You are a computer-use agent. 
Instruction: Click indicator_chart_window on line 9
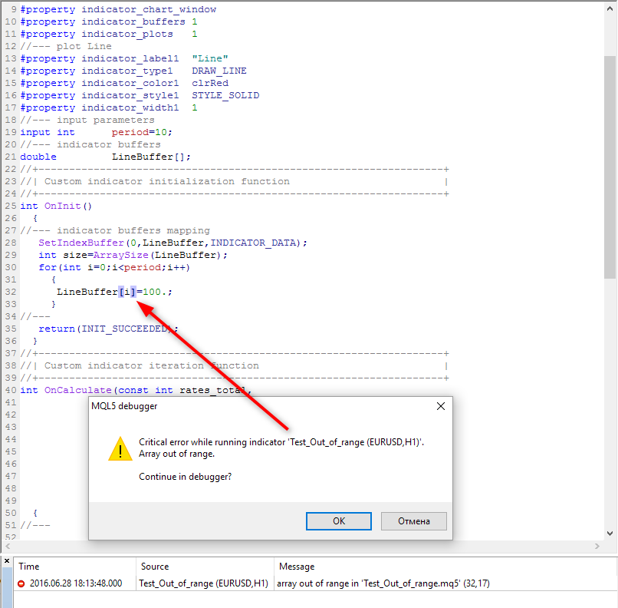pyautogui.click(x=149, y=9)
